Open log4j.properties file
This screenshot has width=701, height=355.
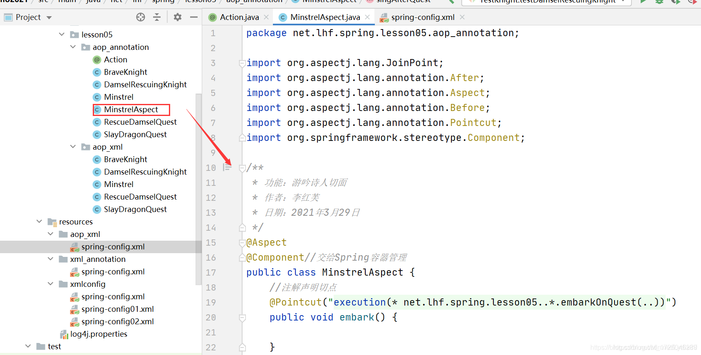point(99,334)
